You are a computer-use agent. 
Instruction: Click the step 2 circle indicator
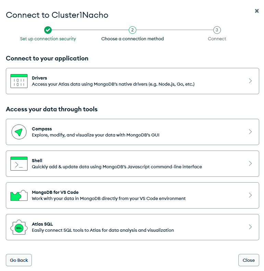(x=133, y=30)
